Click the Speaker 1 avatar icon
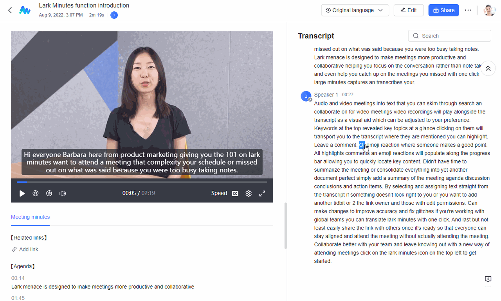This screenshot has height=301, width=501. pos(306,96)
